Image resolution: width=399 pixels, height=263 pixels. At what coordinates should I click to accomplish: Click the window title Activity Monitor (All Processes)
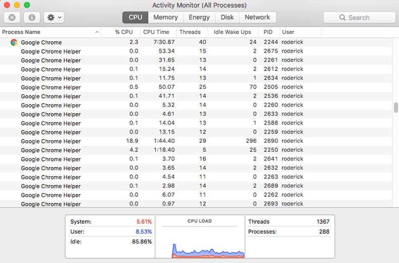(199, 5)
